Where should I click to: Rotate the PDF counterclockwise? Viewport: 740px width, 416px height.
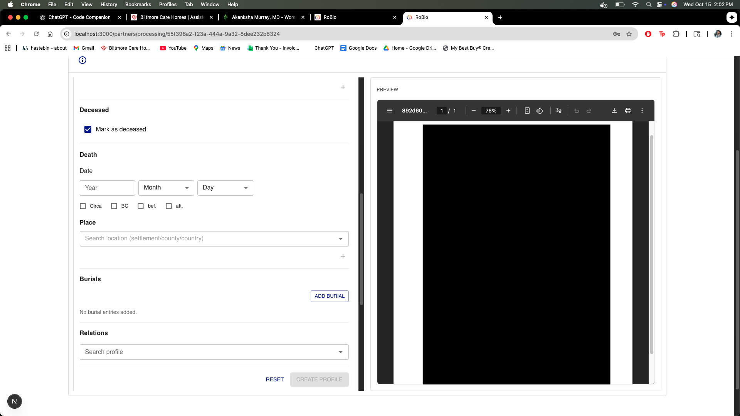[x=540, y=111]
